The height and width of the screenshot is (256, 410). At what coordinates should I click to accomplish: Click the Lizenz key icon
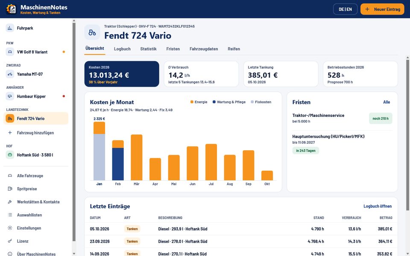point(10,241)
